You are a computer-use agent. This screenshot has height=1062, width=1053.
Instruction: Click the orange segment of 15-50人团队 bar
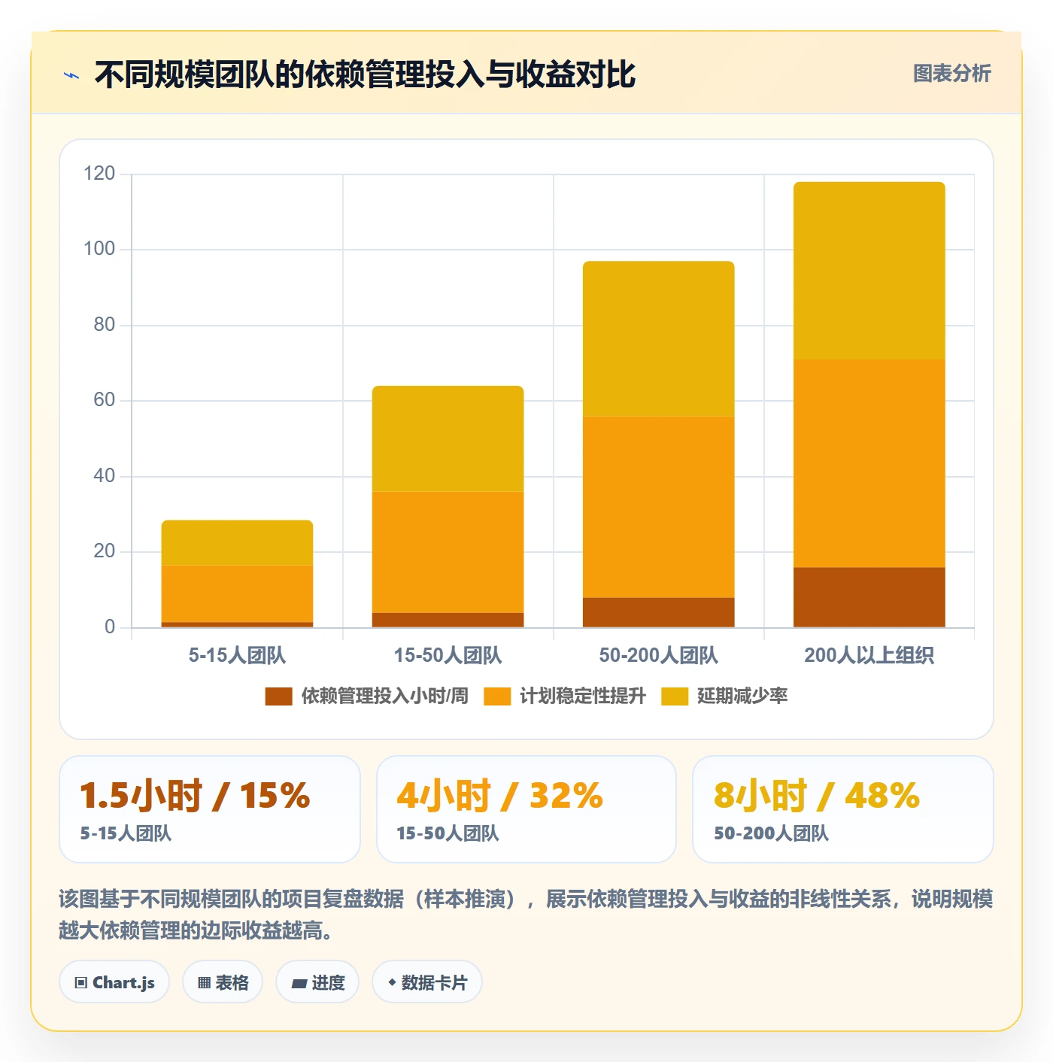(x=448, y=552)
